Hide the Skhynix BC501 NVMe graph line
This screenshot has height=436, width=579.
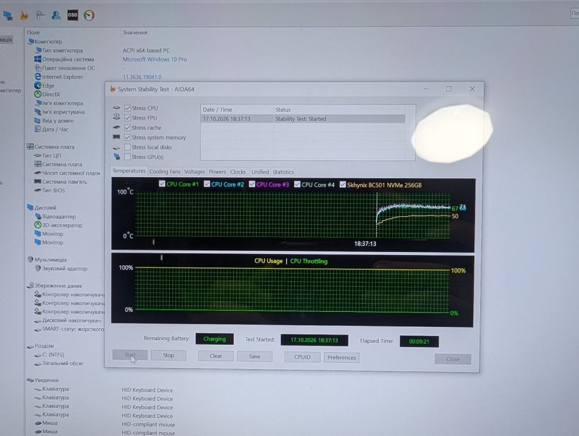click(343, 185)
